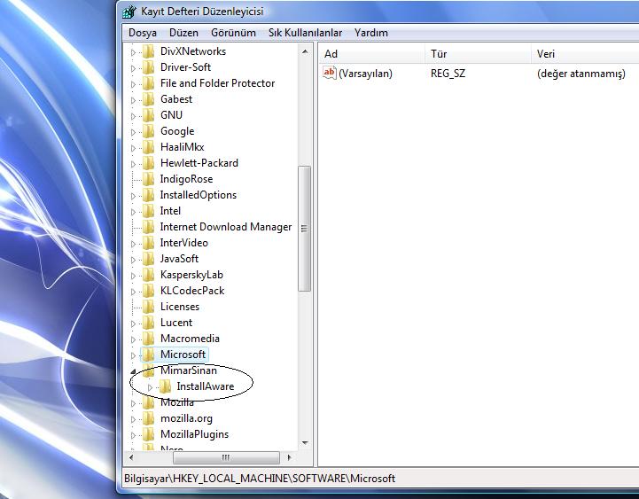The image size is (639, 499).
Task: Select the Microsoft folder icon
Action: tap(148, 355)
